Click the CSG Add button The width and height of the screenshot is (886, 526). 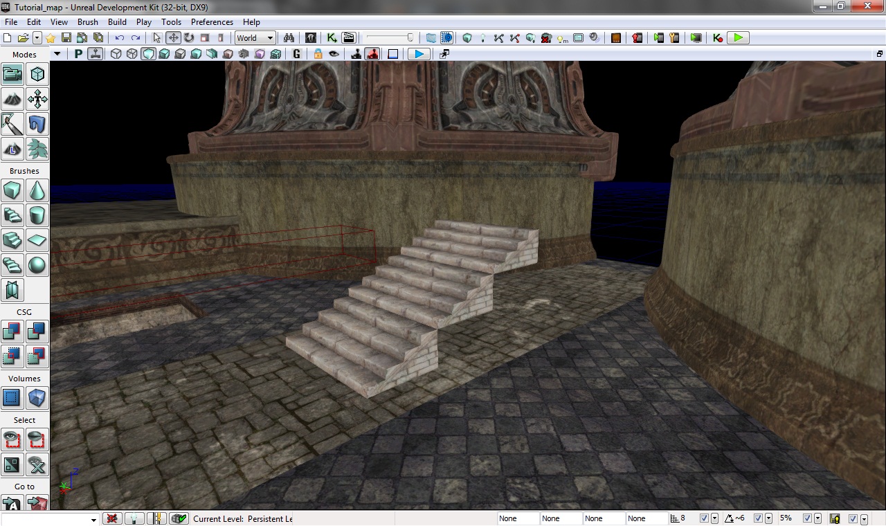coord(12,332)
